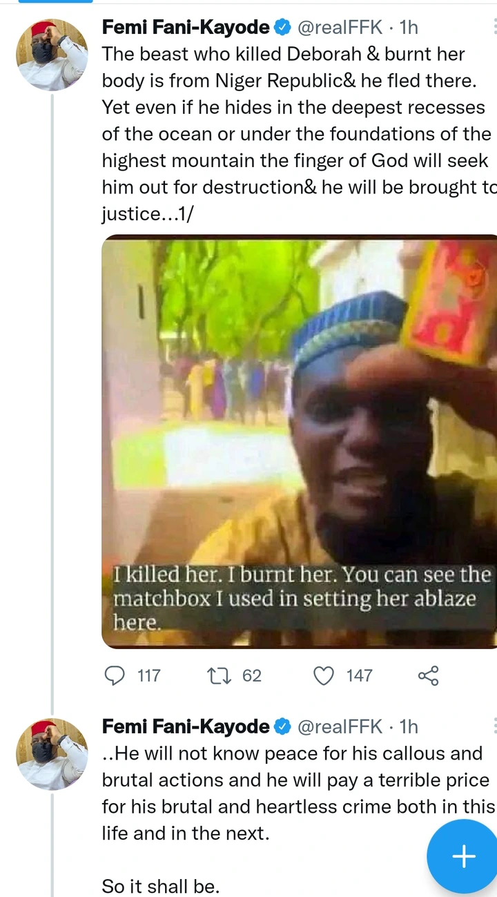The image size is (497, 897).
Task: Click verified badge on the first tweet
Action: pos(283,28)
